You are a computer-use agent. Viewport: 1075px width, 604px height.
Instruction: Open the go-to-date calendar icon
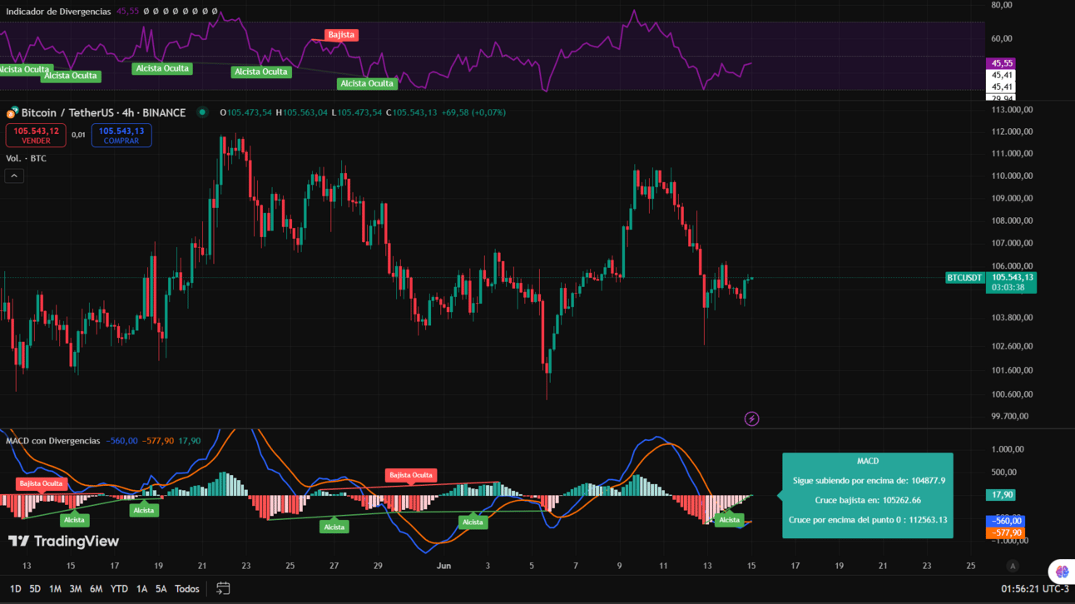click(x=223, y=588)
